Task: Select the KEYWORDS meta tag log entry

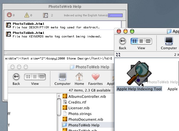Action: point(62,34)
